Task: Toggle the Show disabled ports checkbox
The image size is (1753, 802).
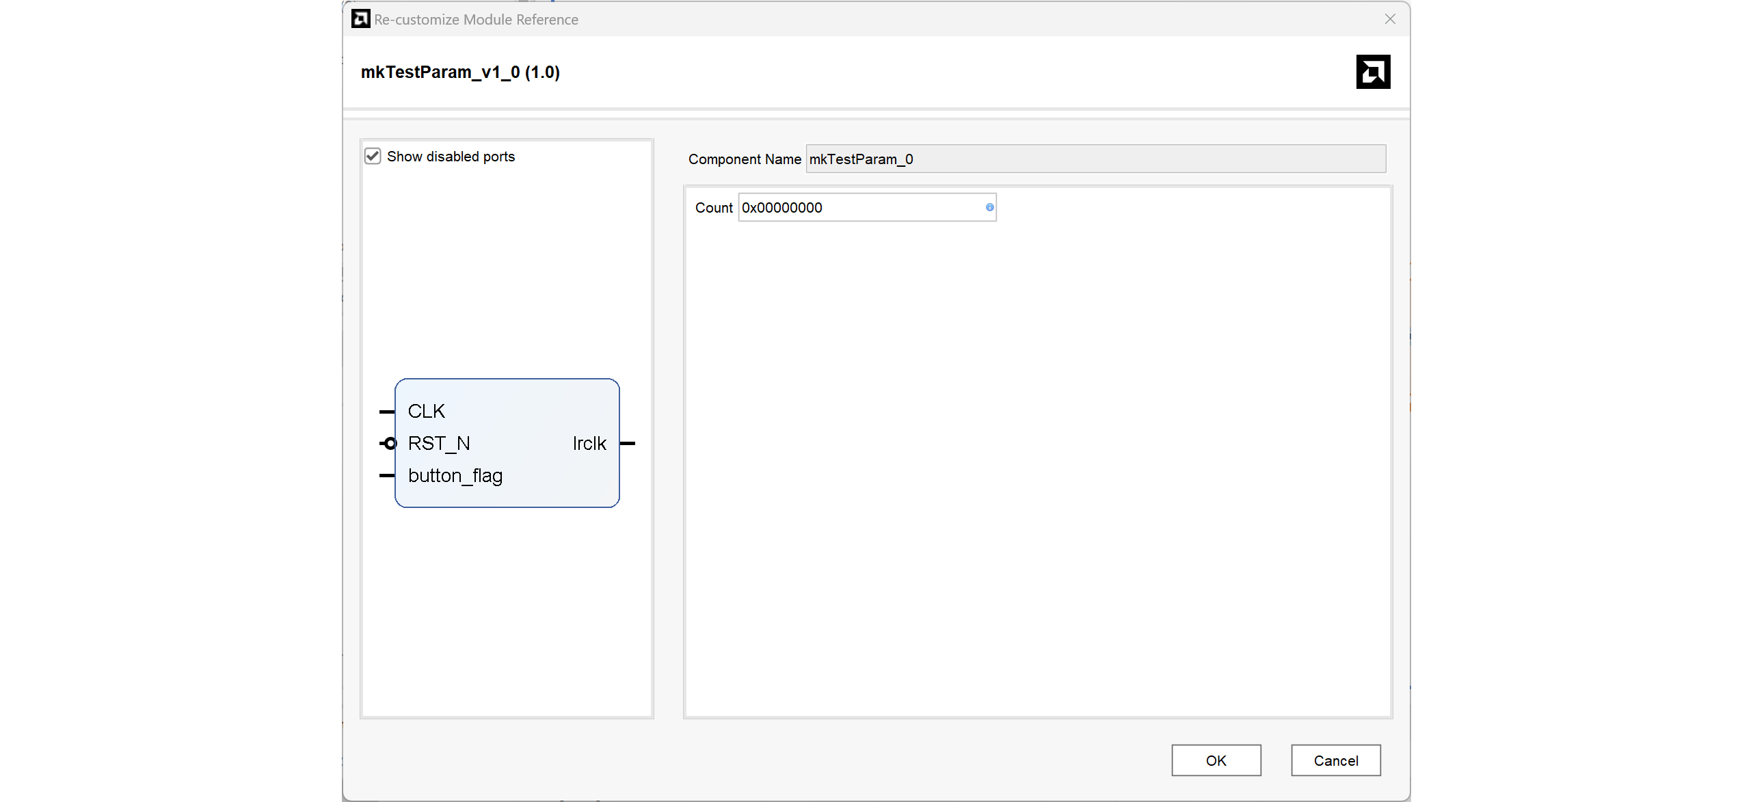Action: click(373, 157)
